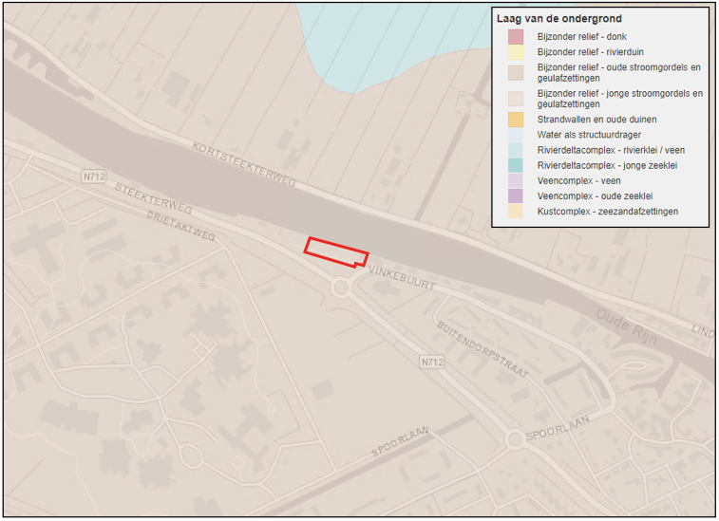The height and width of the screenshot is (521, 719).
Task: Click the 'Veencomplex - oude zeeklei' swatch
Action: (x=516, y=196)
